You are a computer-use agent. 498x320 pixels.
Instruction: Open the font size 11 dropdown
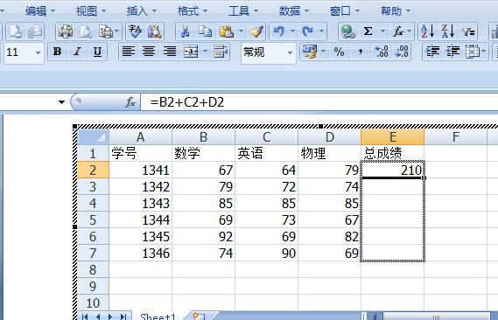38,52
